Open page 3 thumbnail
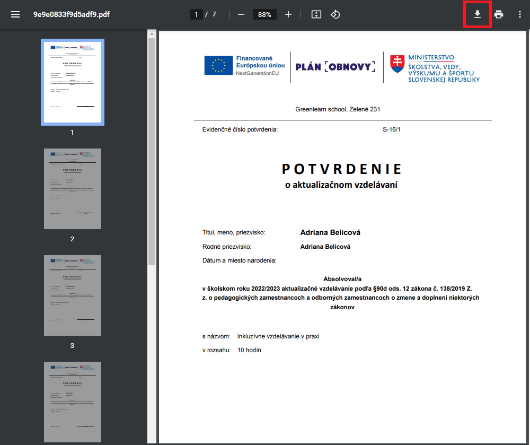530x445 pixels. pyautogui.click(x=73, y=295)
